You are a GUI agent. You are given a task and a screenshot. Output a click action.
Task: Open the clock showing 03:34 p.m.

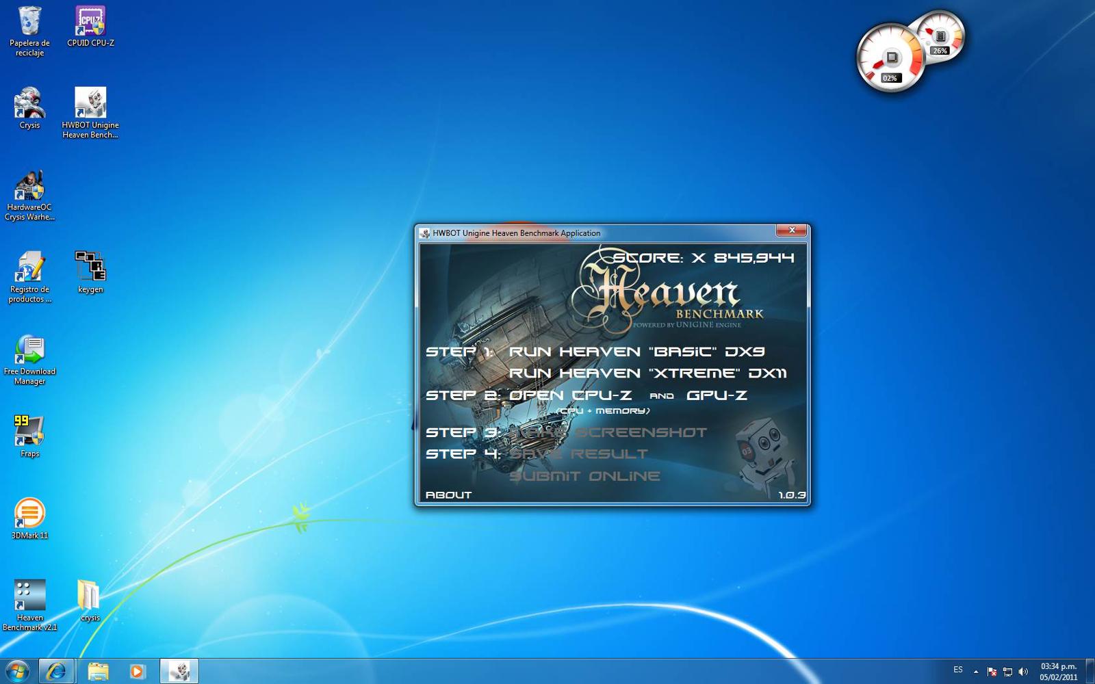[1059, 672]
